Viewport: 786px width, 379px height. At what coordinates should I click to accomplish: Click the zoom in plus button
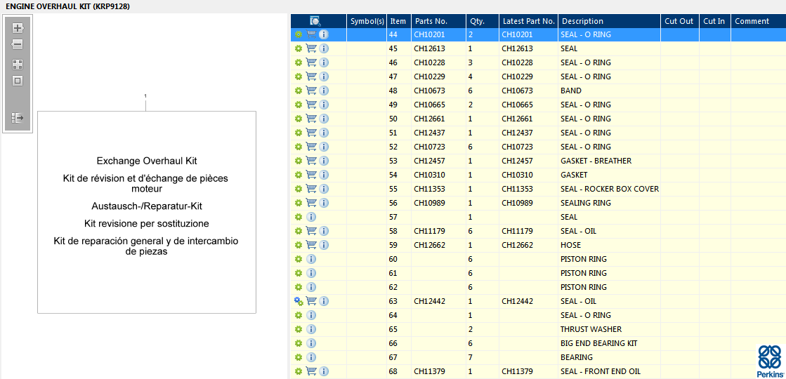click(x=18, y=28)
